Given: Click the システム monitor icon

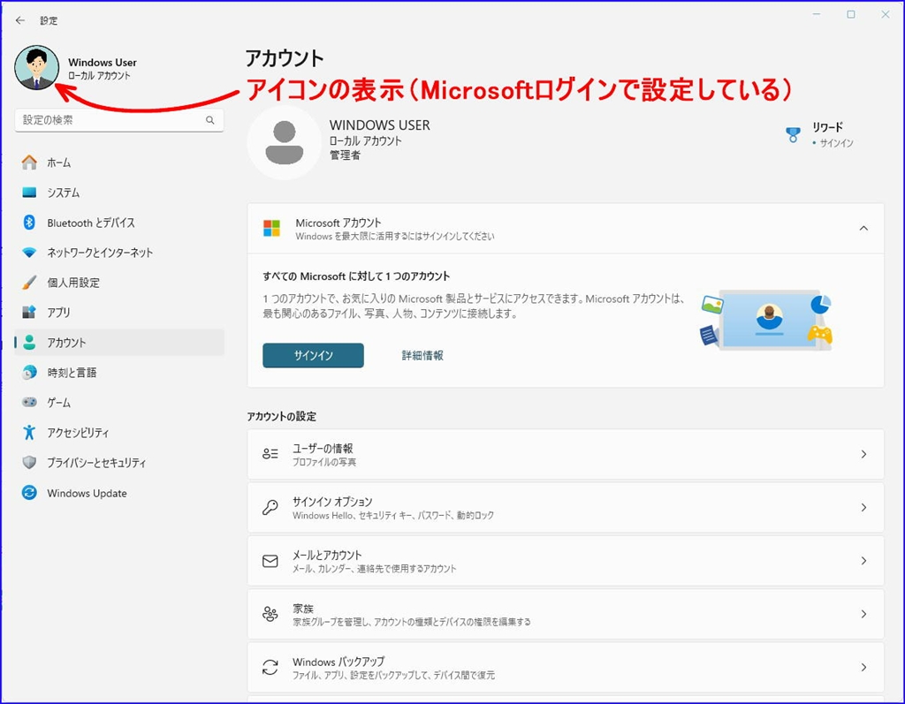Looking at the screenshot, I should [29, 193].
